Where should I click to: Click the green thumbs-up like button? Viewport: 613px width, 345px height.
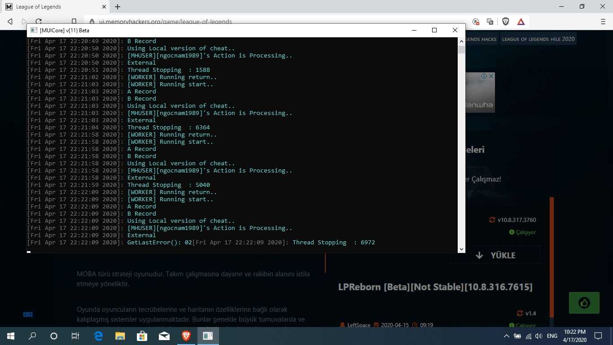(584, 303)
